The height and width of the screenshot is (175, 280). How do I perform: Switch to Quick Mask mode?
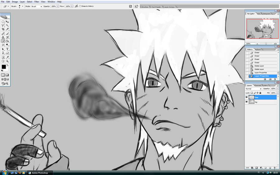[x=7, y=75]
